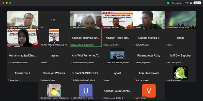The width and height of the screenshot is (203, 101).
Task: Click muted mic icon beside Kalasan_Febri Tri L
Action: point(103,45)
